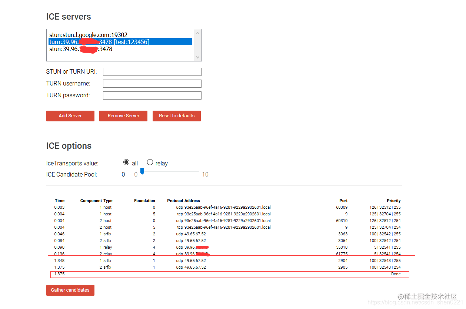Click the Gather candidates button
Image resolution: width=466 pixels, height=309 pixels.
point(70,290)
